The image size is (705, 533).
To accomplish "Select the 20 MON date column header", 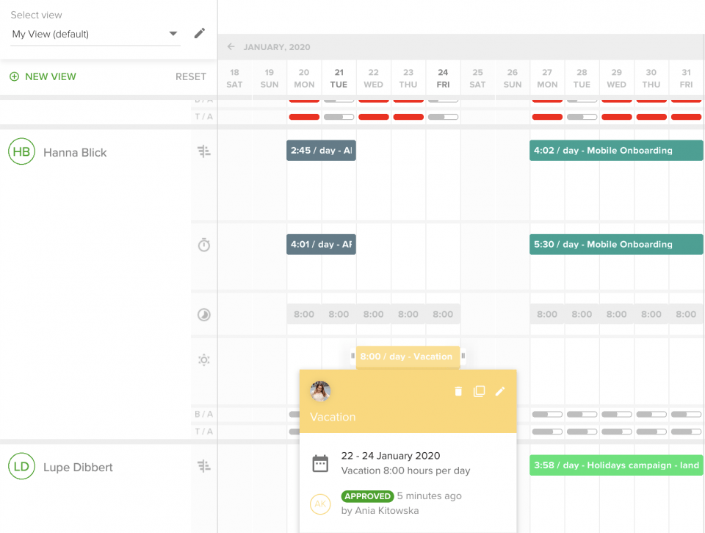I will [304, 79].
